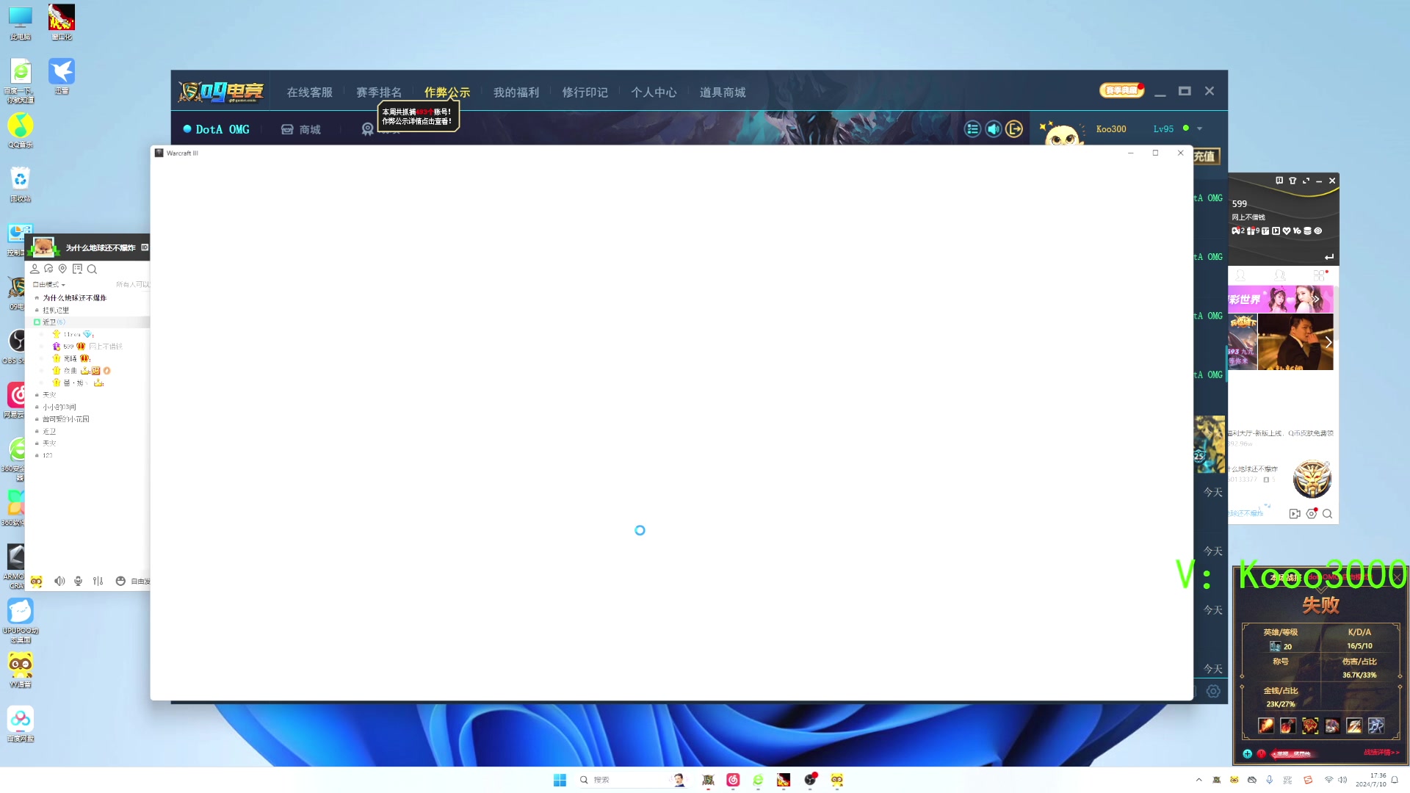Select the DotA OMG game entry
Screen dimensions: 1410x793
tap(217, 129)
